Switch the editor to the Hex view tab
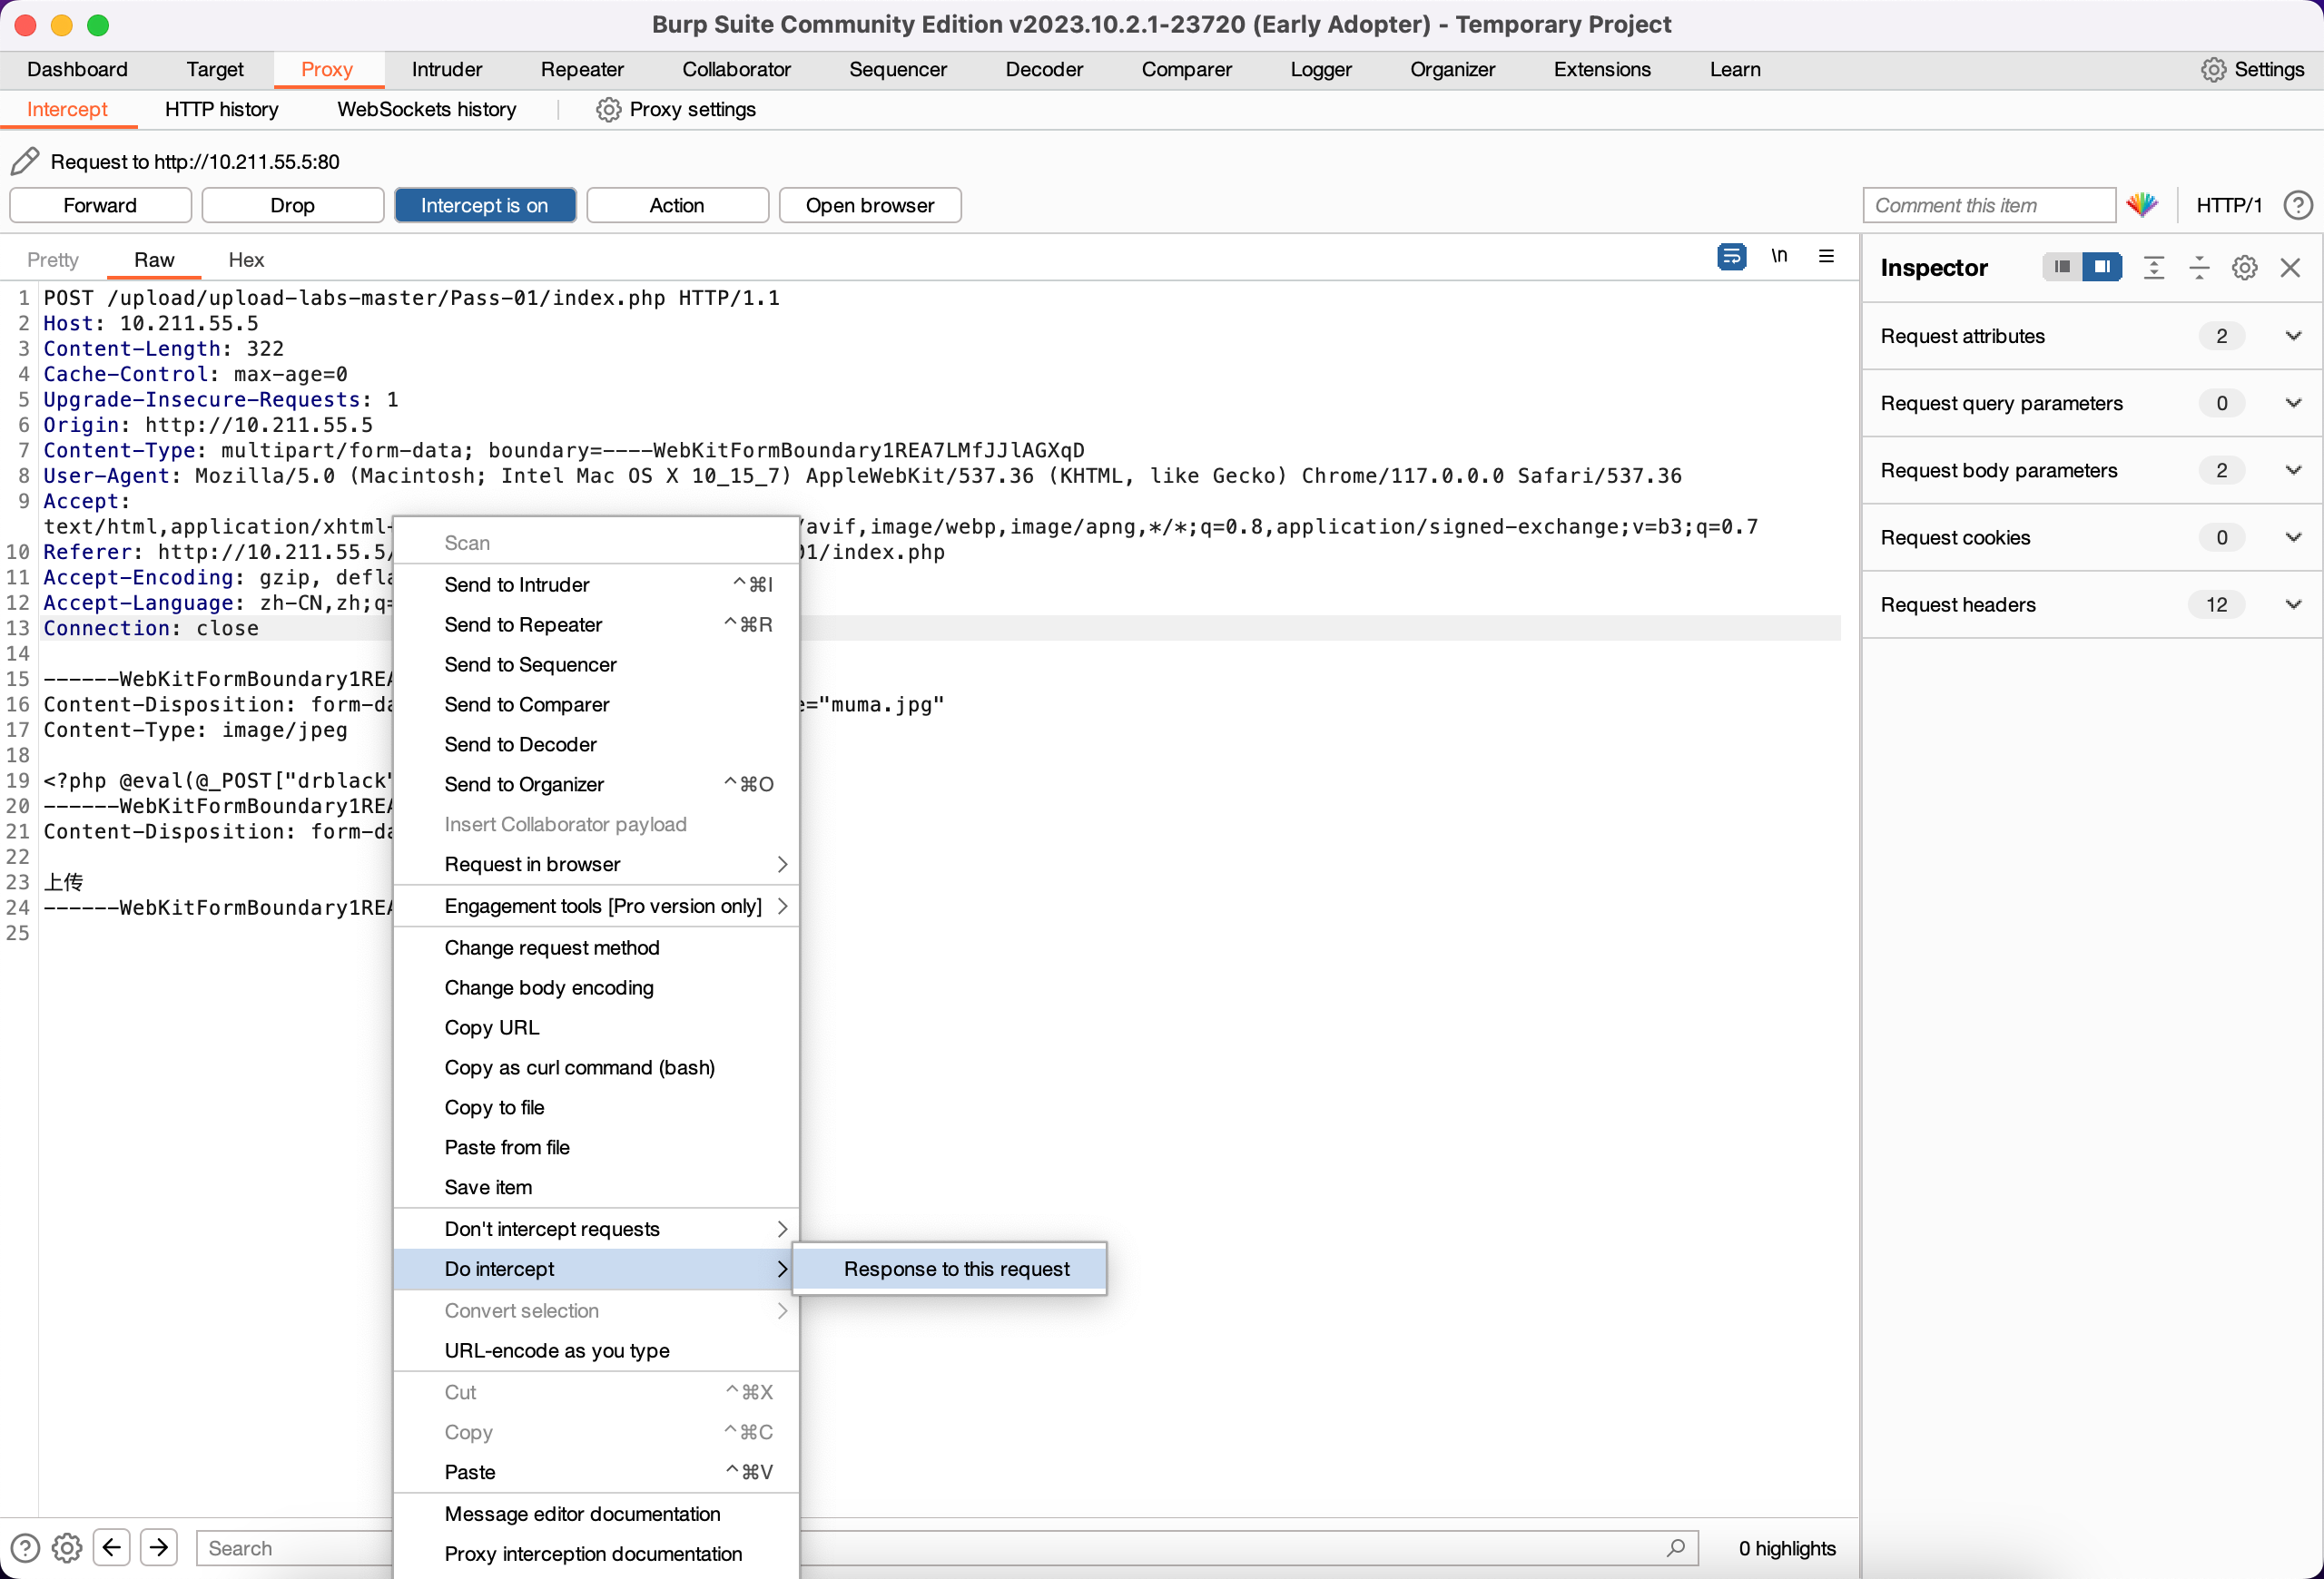Screen dimensions: 2324x1579 [246, 259]
